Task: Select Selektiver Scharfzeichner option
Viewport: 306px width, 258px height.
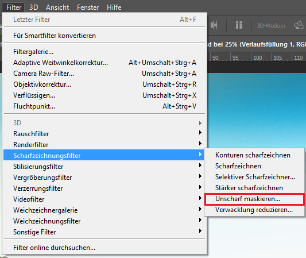Action: [x=254, y=177]
